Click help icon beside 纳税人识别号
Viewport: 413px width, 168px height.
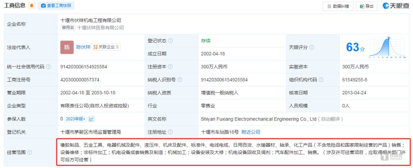(180, 80)
